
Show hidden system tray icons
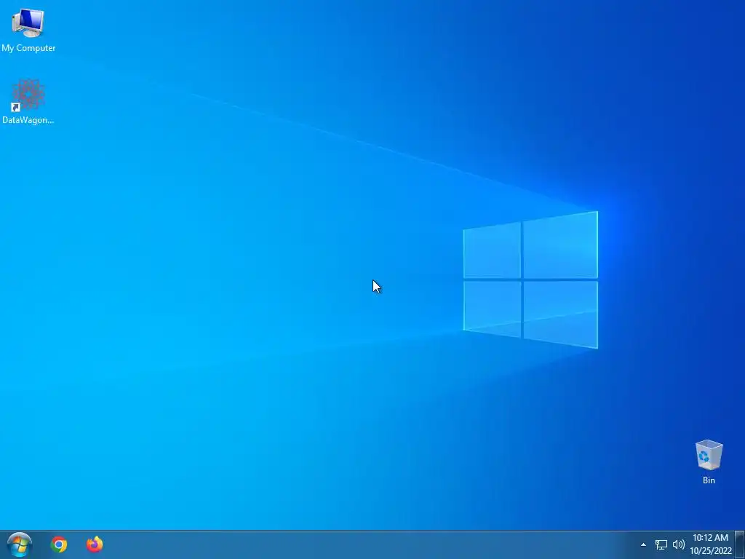(x=643, y=544)
